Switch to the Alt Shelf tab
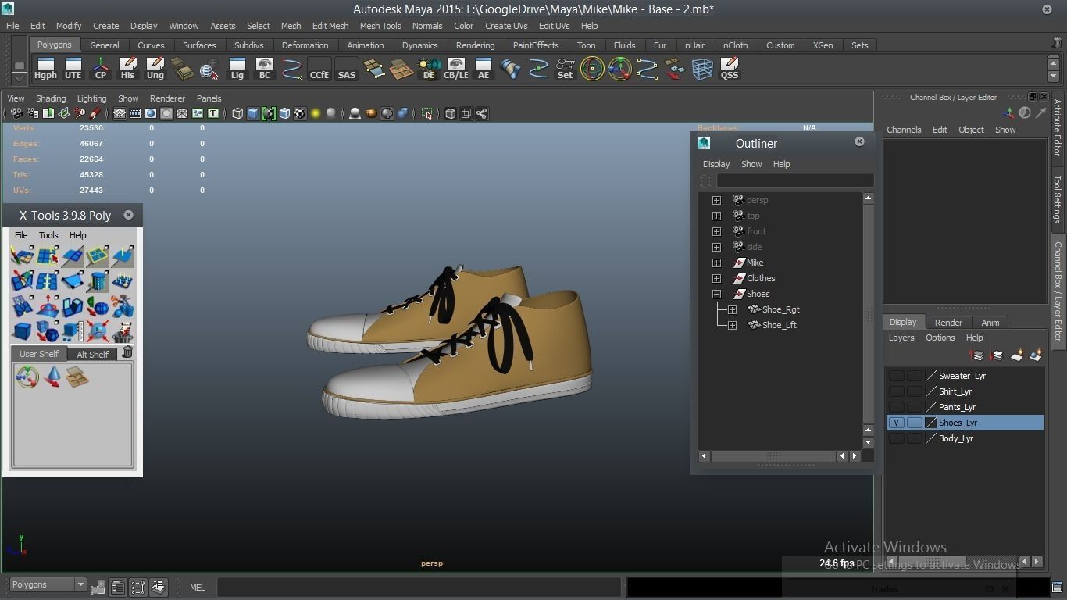The image size is (1067, 600). point(92,354)
